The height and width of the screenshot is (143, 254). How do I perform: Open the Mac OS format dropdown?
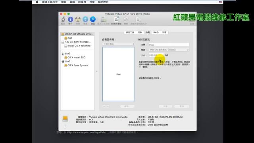click(x=169, y=50)
